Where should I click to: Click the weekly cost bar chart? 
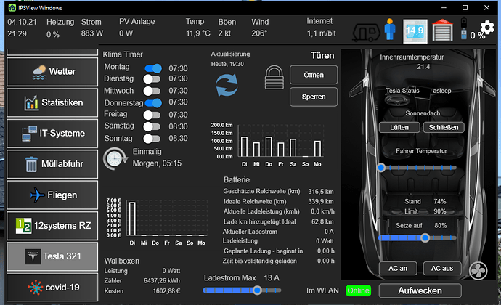(157, 222)
